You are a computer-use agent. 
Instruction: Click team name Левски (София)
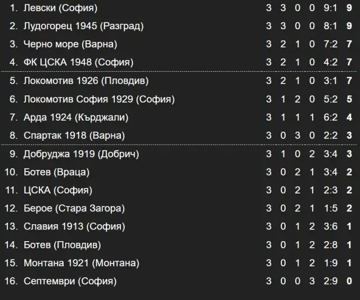coord(60,8)
